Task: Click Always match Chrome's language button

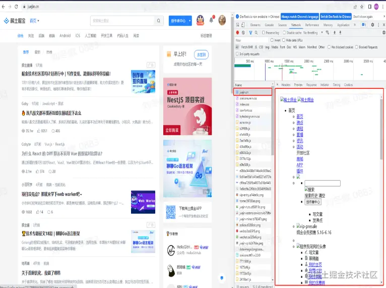Action: (x=300, y=17)
